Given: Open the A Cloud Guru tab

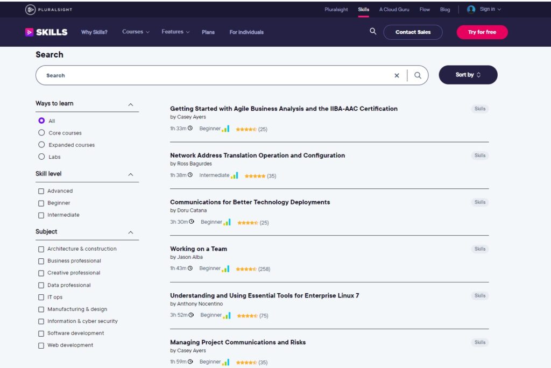Looking at the screenshot, I should [394, 10].
